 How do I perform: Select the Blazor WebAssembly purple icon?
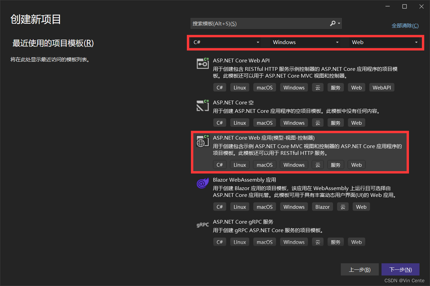point(203,183)
